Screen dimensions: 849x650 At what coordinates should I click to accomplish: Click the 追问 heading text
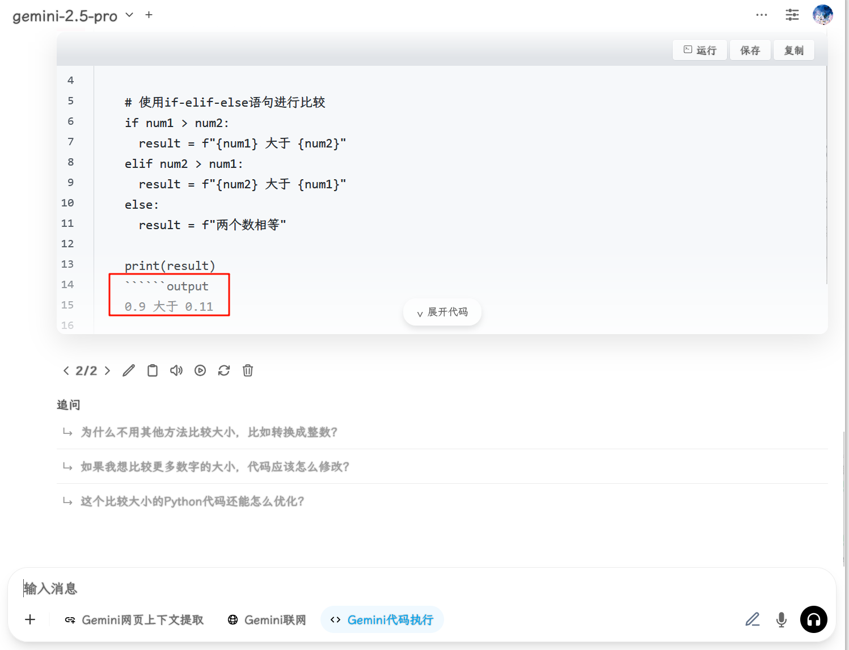(x=69, y=405)
